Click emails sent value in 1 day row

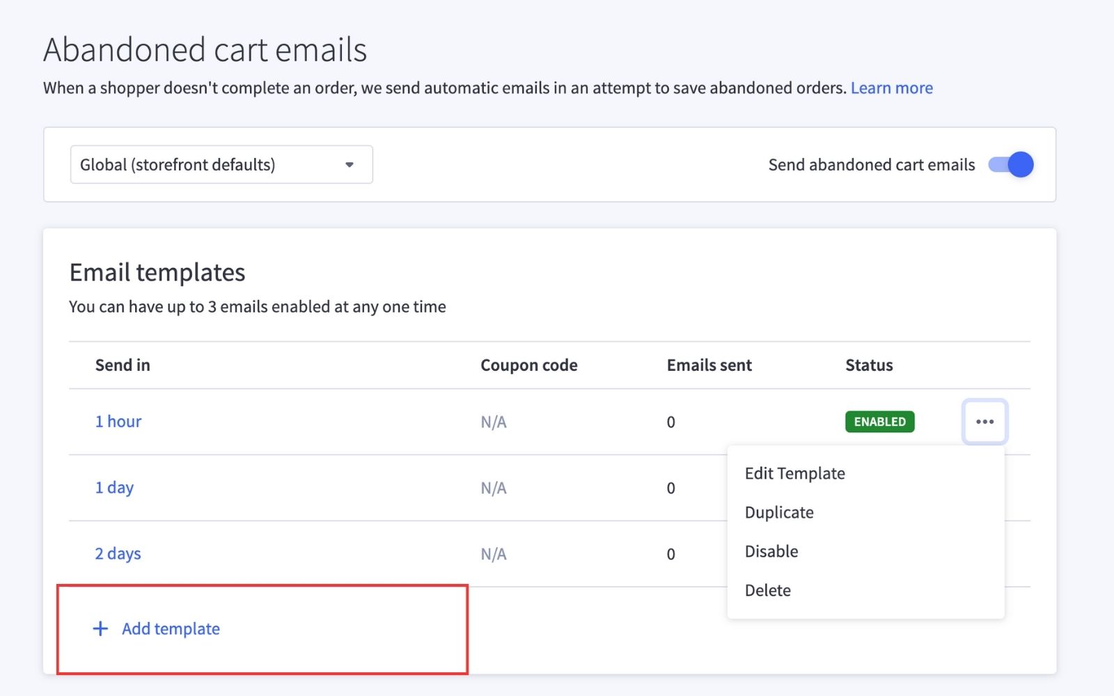pos(670,488)
